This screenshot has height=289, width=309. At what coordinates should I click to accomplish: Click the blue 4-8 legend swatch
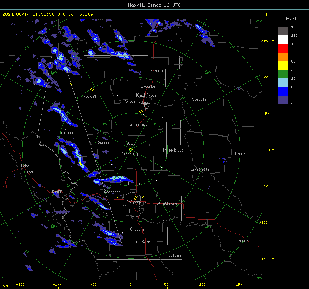pos(283,91)
